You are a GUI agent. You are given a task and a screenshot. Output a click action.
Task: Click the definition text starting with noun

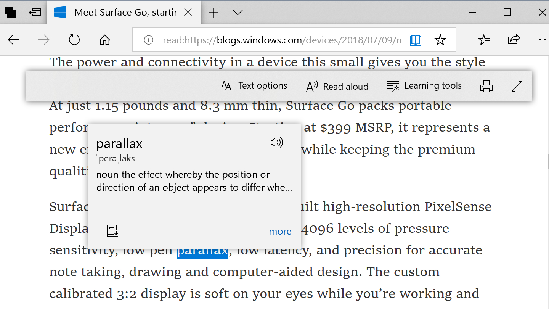[x=194, y=181]
